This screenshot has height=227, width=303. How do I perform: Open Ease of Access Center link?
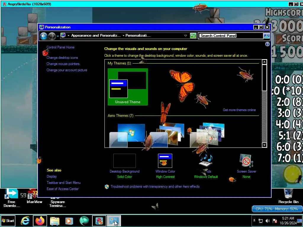coord(63,189)
